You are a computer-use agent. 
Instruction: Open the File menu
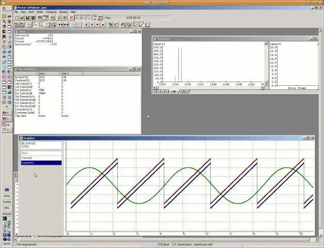click(16, 12)
